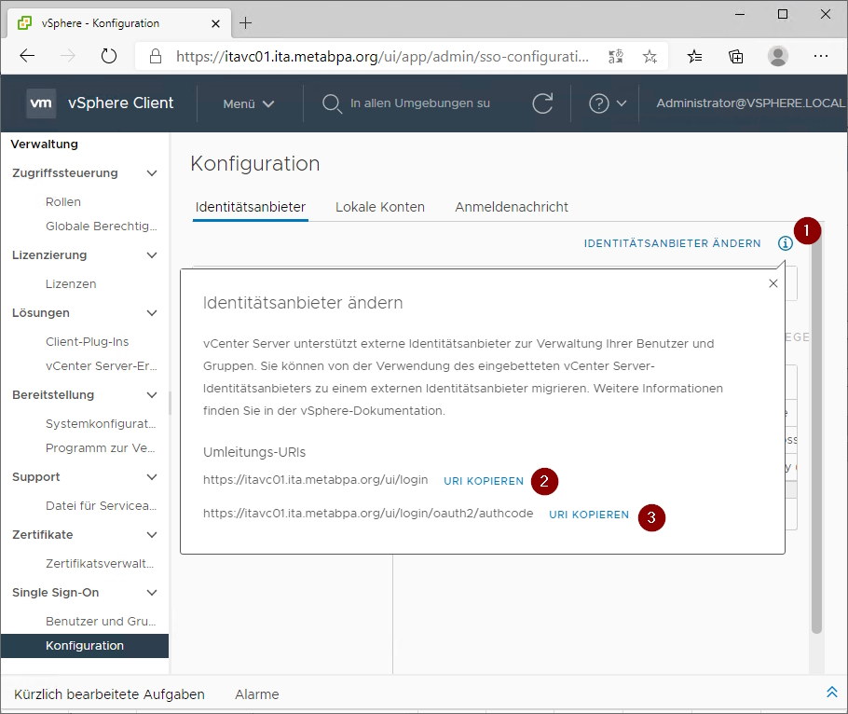Viewport: 848px width, 714px height.
Task: Collapse the Zugriffssteuerung section
Action: coord(152,173)
